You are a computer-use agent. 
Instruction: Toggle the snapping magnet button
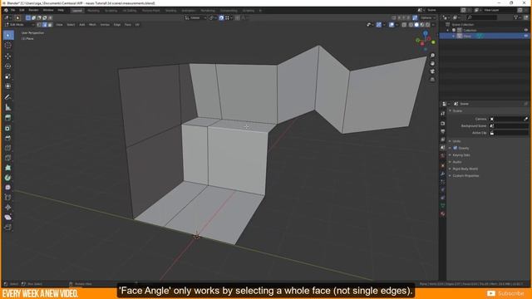(221, 17)
